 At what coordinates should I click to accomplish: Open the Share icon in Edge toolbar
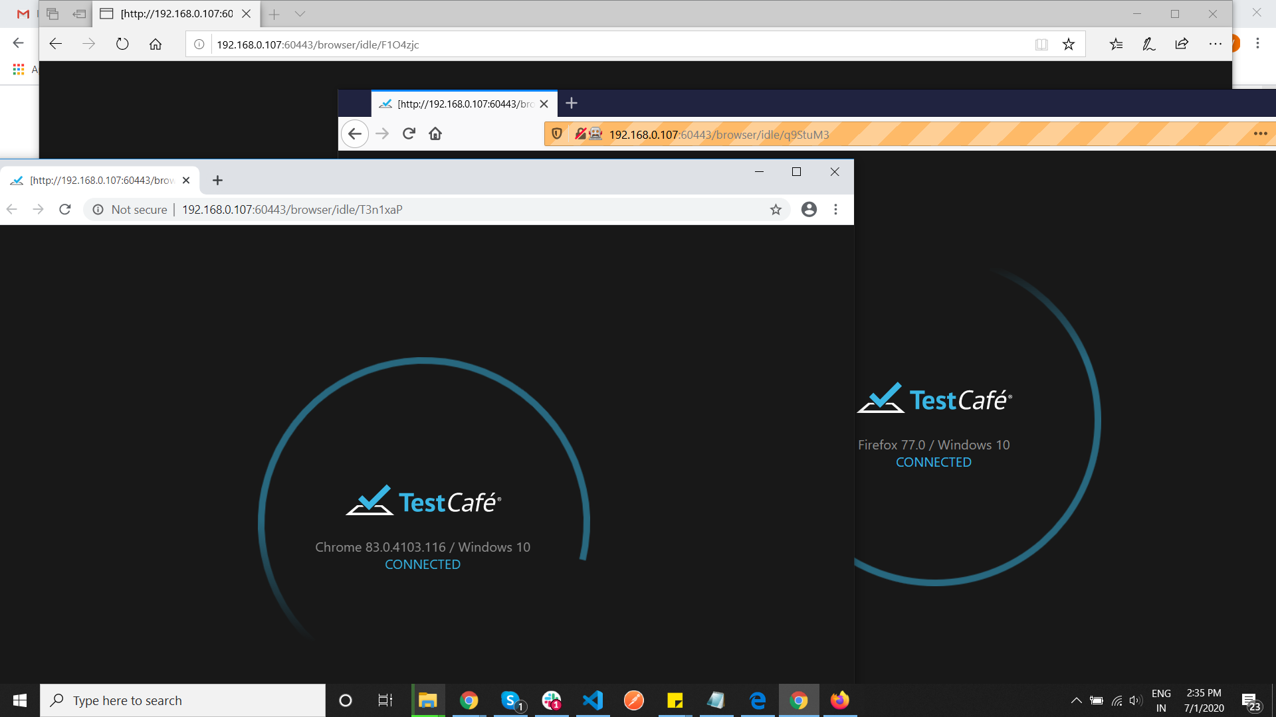click(1182, 44)
